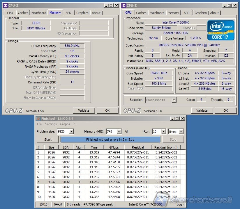
Task: Click the CPU-Z icon in the Memory window title bar
Action: pyautogui.click(x=5, y=5)
